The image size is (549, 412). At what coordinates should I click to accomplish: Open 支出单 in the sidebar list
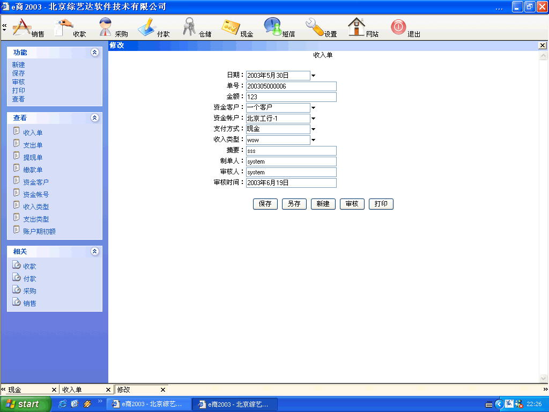33,145
